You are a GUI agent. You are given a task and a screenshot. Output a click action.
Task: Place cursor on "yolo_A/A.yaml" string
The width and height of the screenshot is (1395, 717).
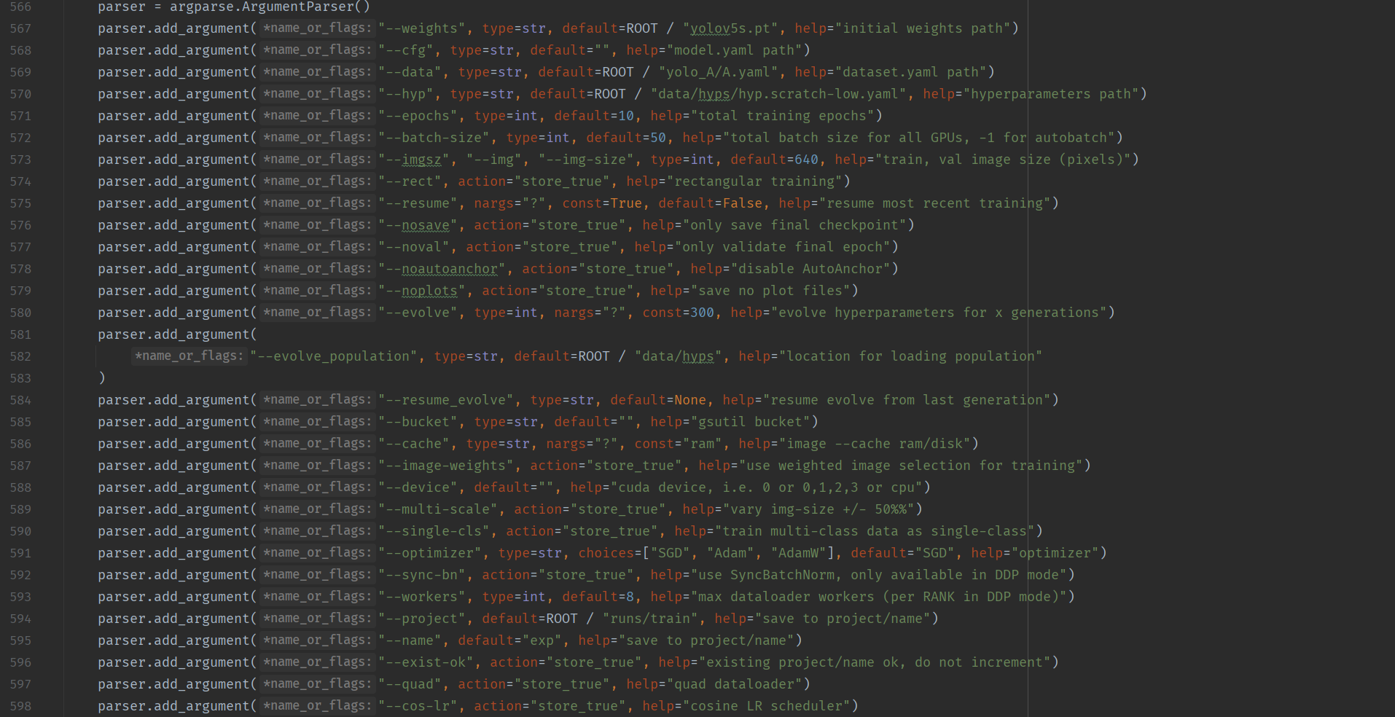tap(718, 72)
